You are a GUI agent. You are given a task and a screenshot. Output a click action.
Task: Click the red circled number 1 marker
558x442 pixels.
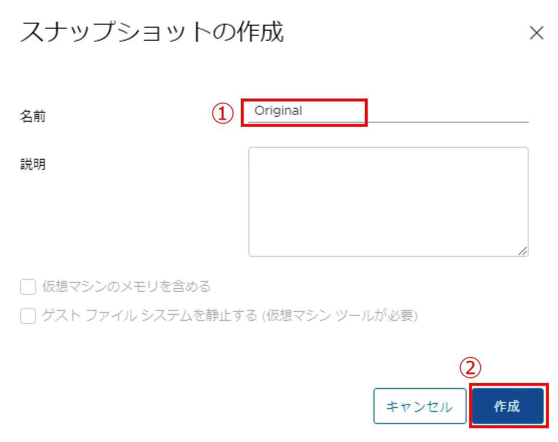223,114
